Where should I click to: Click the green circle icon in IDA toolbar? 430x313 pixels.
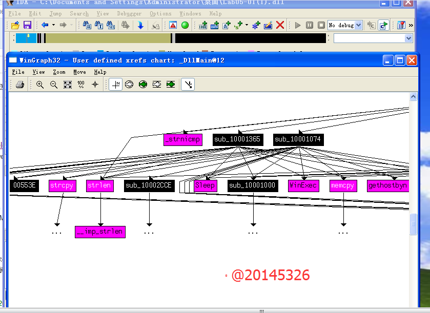(185, 25)
